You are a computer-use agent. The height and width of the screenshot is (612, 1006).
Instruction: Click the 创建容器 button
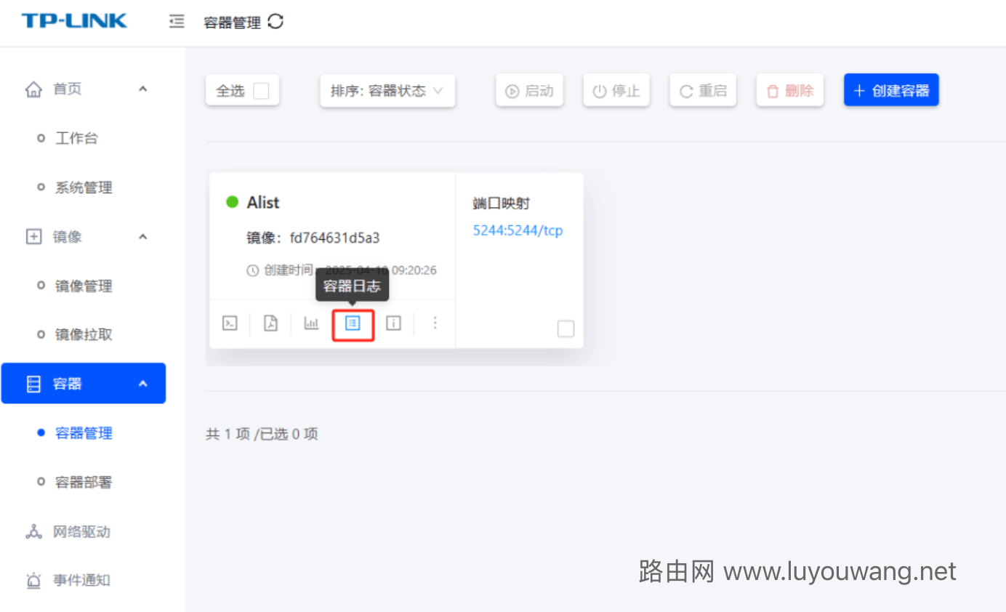(891, 91)
